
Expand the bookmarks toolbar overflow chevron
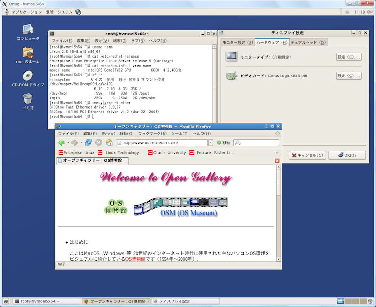[x=277, y=152]
